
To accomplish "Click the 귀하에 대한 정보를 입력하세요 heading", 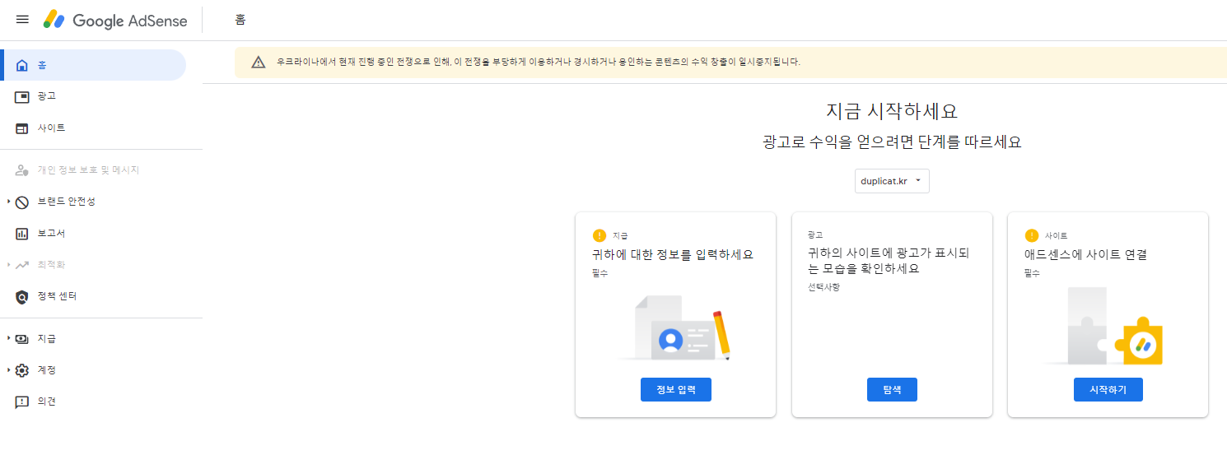I will pyautogui.click(x=673, y=255).
